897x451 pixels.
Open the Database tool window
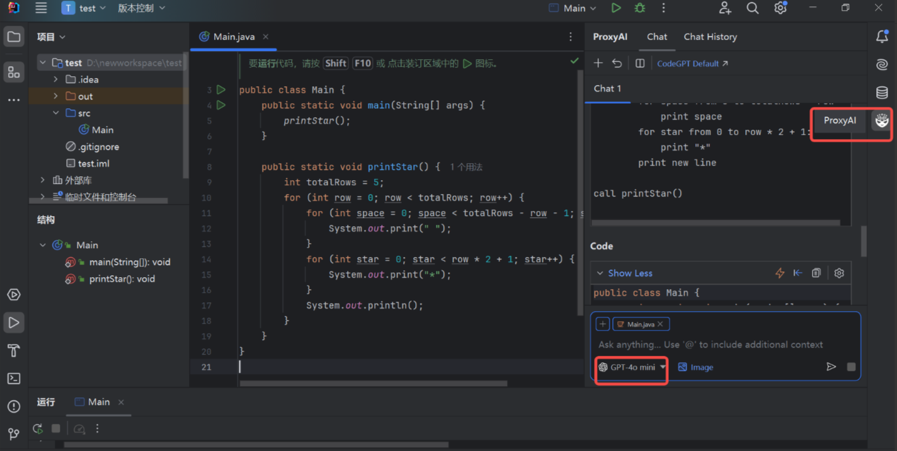pos(883,93)
